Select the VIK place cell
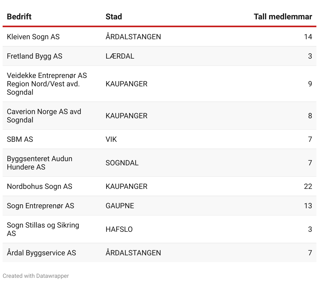 (x=111, y=139)
